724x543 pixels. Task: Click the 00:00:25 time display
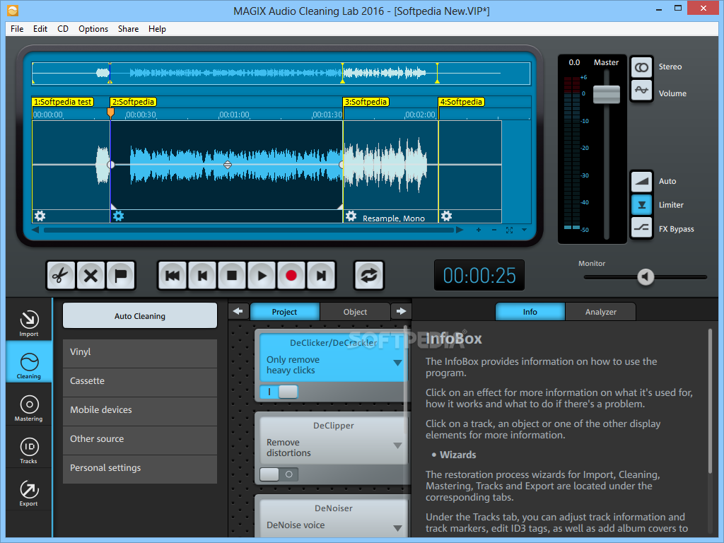(x=479, y=275)
